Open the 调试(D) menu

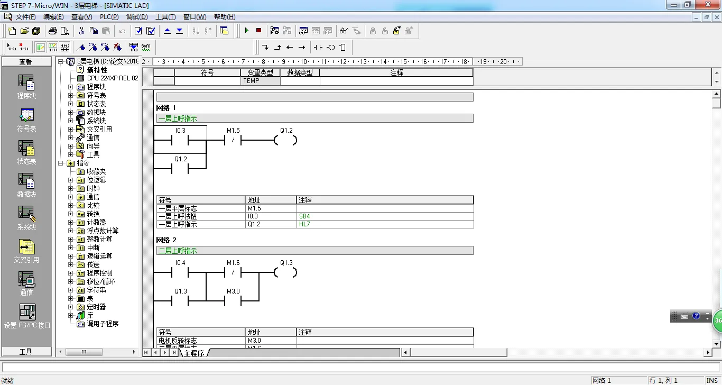[x=137, y=17]
